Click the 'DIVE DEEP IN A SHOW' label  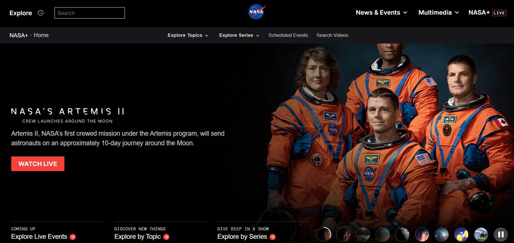(x=243, y=229)
